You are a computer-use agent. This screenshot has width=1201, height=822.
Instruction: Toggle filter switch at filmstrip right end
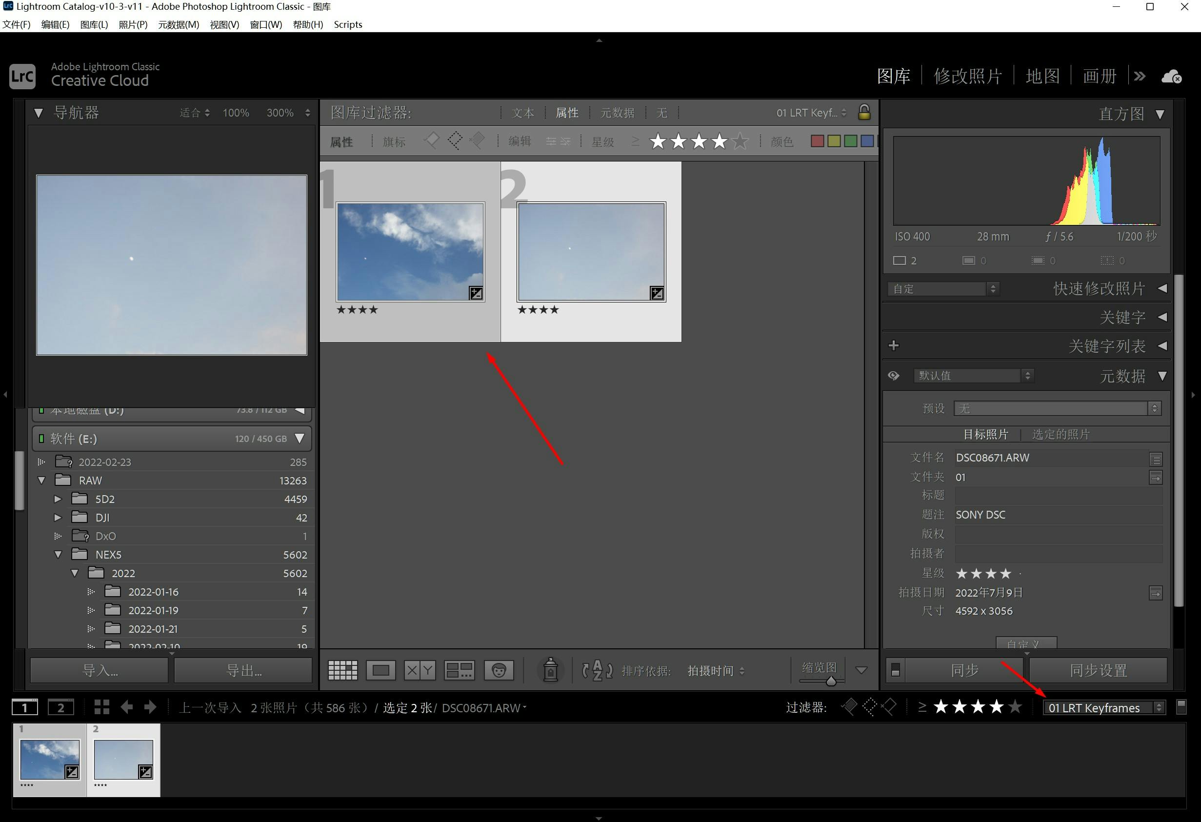[1181, 707]
